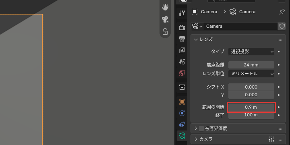The width and height of the screenshot is (290, 145).
Task: Collapse the レンズ panel
Action: [196, 39]
